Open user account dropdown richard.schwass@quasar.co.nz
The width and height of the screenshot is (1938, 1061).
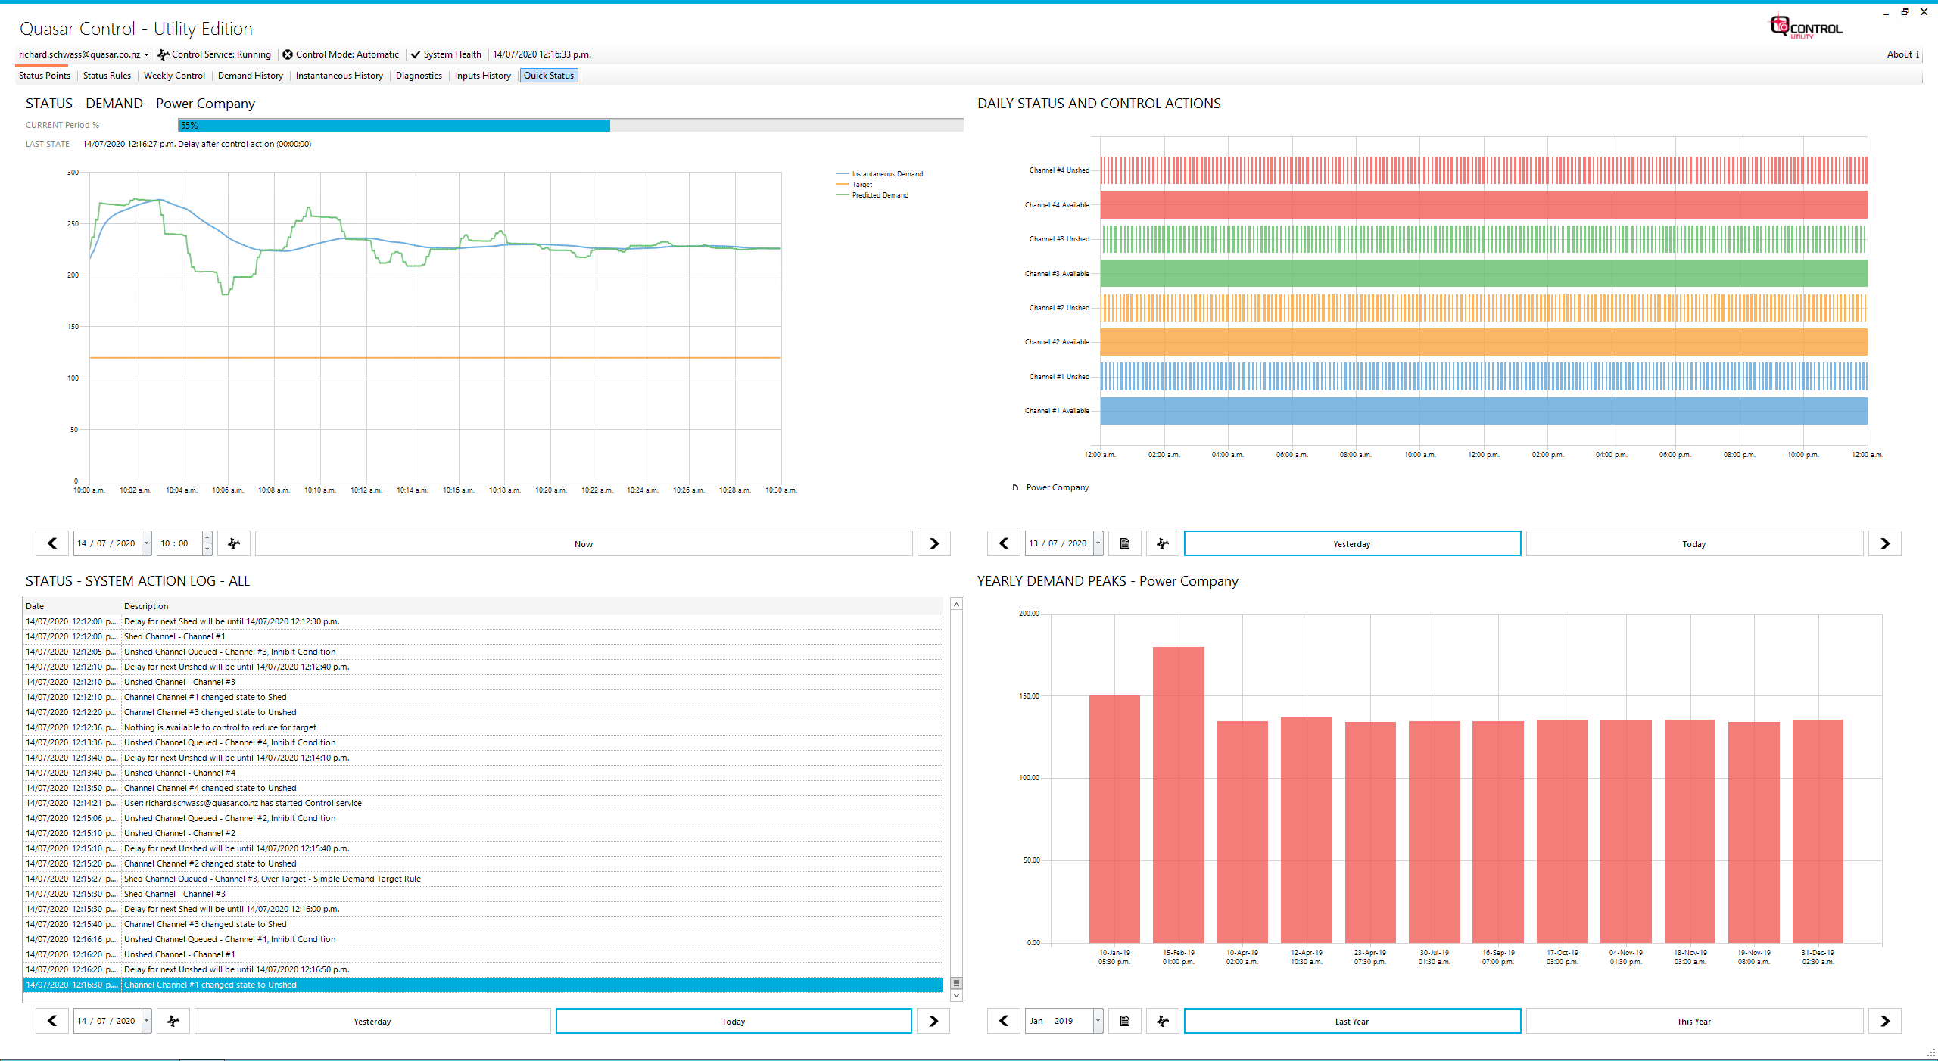click(x=84, y=54)
